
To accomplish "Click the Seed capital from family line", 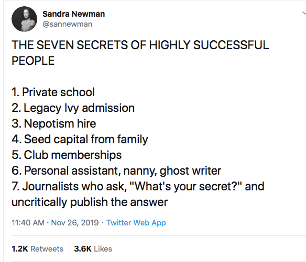I will (80, 140).
